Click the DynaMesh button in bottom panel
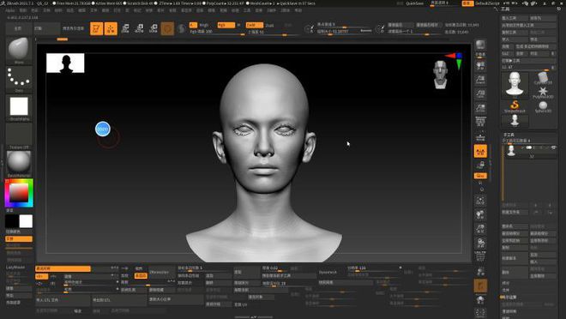 coord(328,272)
